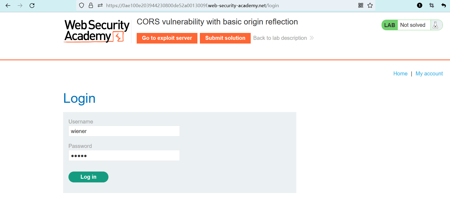Click the browser forward arrow

pyautogui.click(x=20, y=6)
